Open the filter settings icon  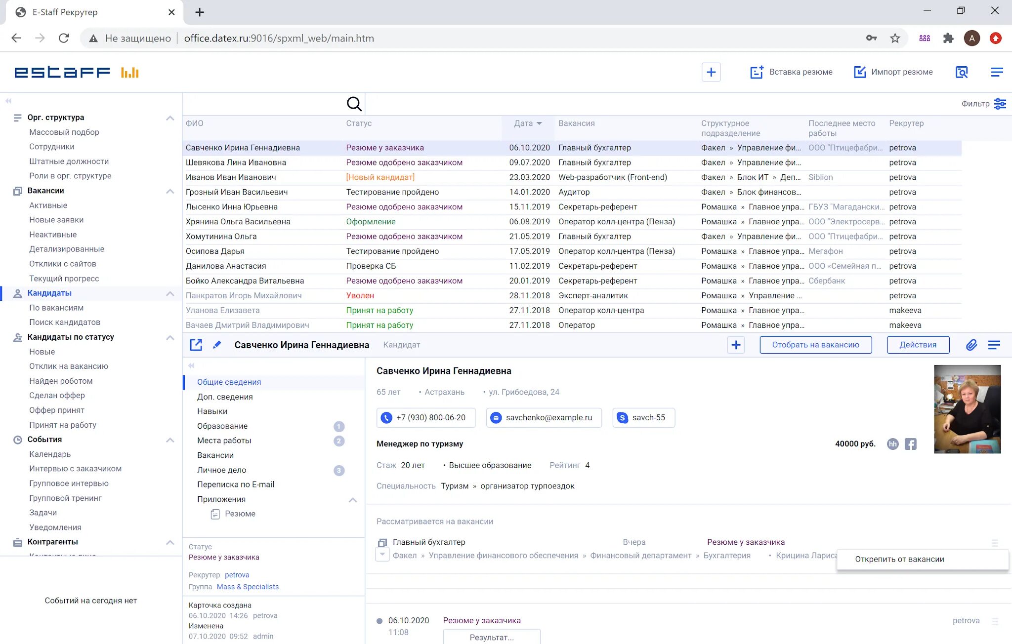1000,104
